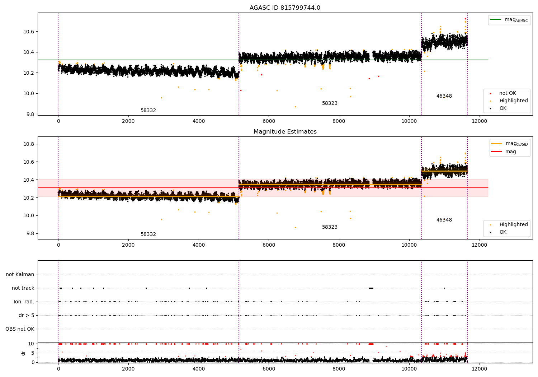The image size is (538, 377).
Task: Click the dr axis tick label 10
Action: point(31,344)
